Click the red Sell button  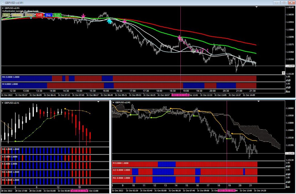40,15
